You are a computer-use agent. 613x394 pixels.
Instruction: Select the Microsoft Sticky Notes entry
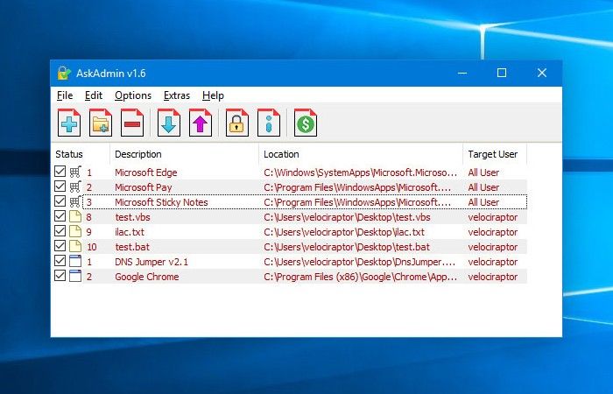[x=161, y=202]
